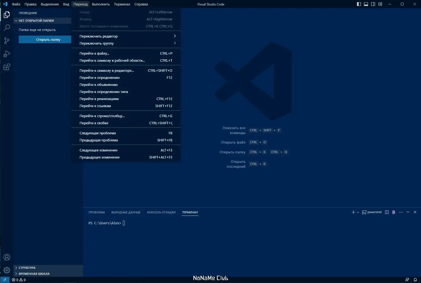The height and width of the screenshot is (283, 421).
Task: Toggle primary side bar layout icon
Action: tap(359, 4)
